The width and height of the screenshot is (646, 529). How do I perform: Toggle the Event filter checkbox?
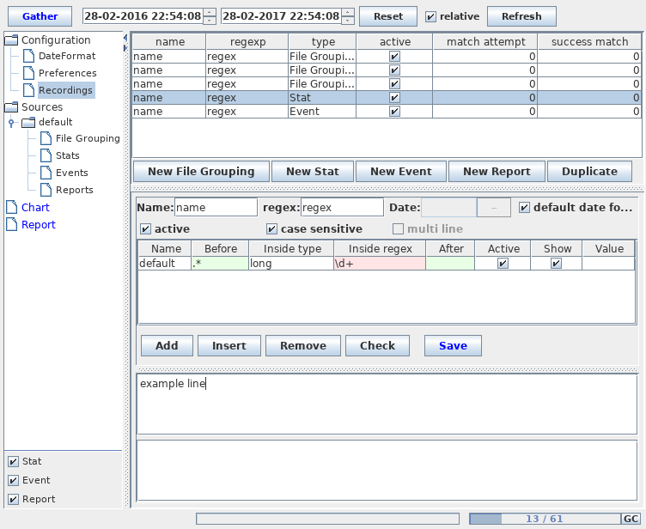tap(13, 480)
